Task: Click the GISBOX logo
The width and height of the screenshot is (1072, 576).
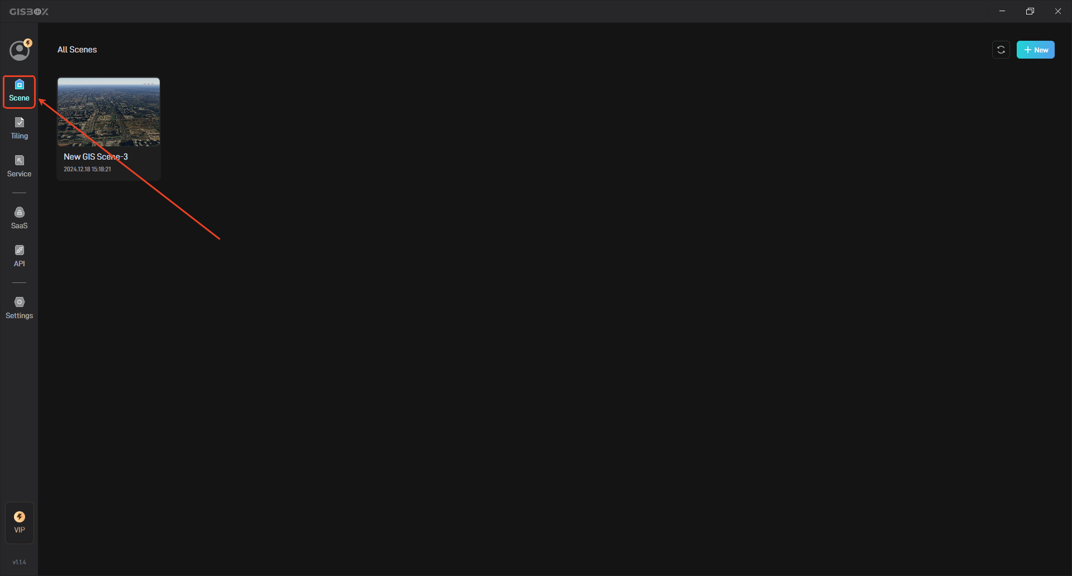Action: coord(29,12)
